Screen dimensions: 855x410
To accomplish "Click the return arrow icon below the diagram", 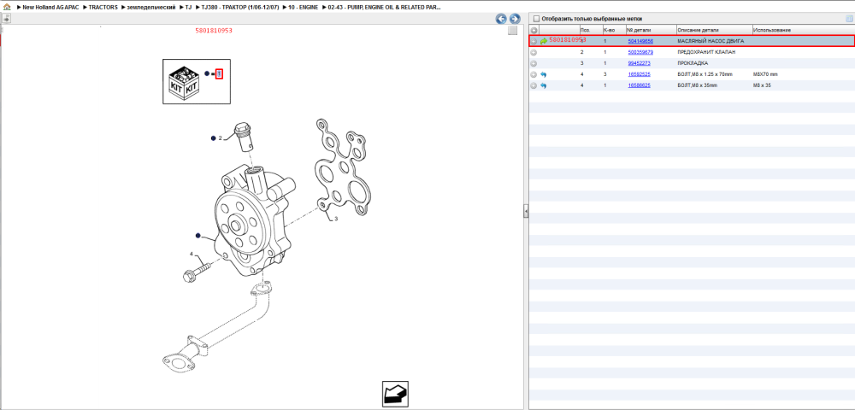I will click(x=395, y=394).
